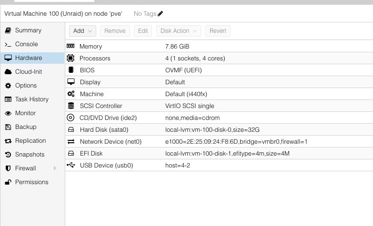
Task: Click the Replication arrows icon
Action: click(x=8, y=141)
